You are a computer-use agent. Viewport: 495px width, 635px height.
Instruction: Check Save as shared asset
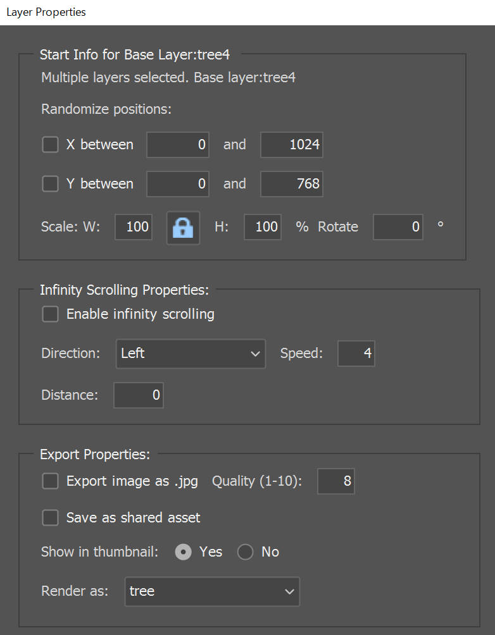(x=50, y=517)
